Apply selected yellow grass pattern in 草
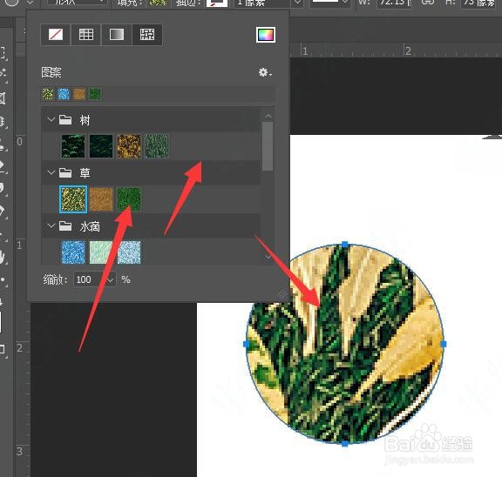The image size is (502, 477). [x=73, y=199]
